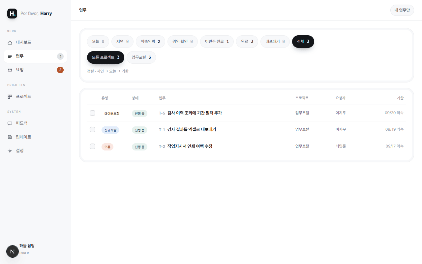422x264 pixels.
Task: Click the 09/19 약속 due date
Action: 394,129
